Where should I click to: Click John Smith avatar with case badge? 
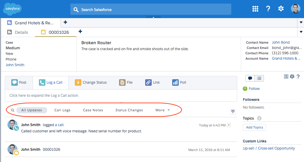12,150
